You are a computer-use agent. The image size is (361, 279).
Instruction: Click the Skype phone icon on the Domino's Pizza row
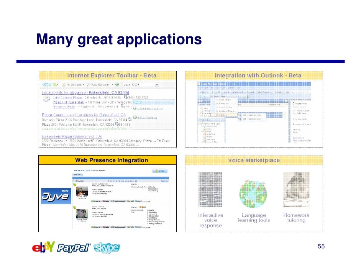coord(123,106)
